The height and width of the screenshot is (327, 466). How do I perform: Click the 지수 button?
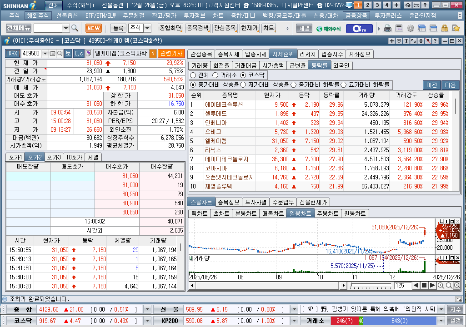(x=455, y=309)
